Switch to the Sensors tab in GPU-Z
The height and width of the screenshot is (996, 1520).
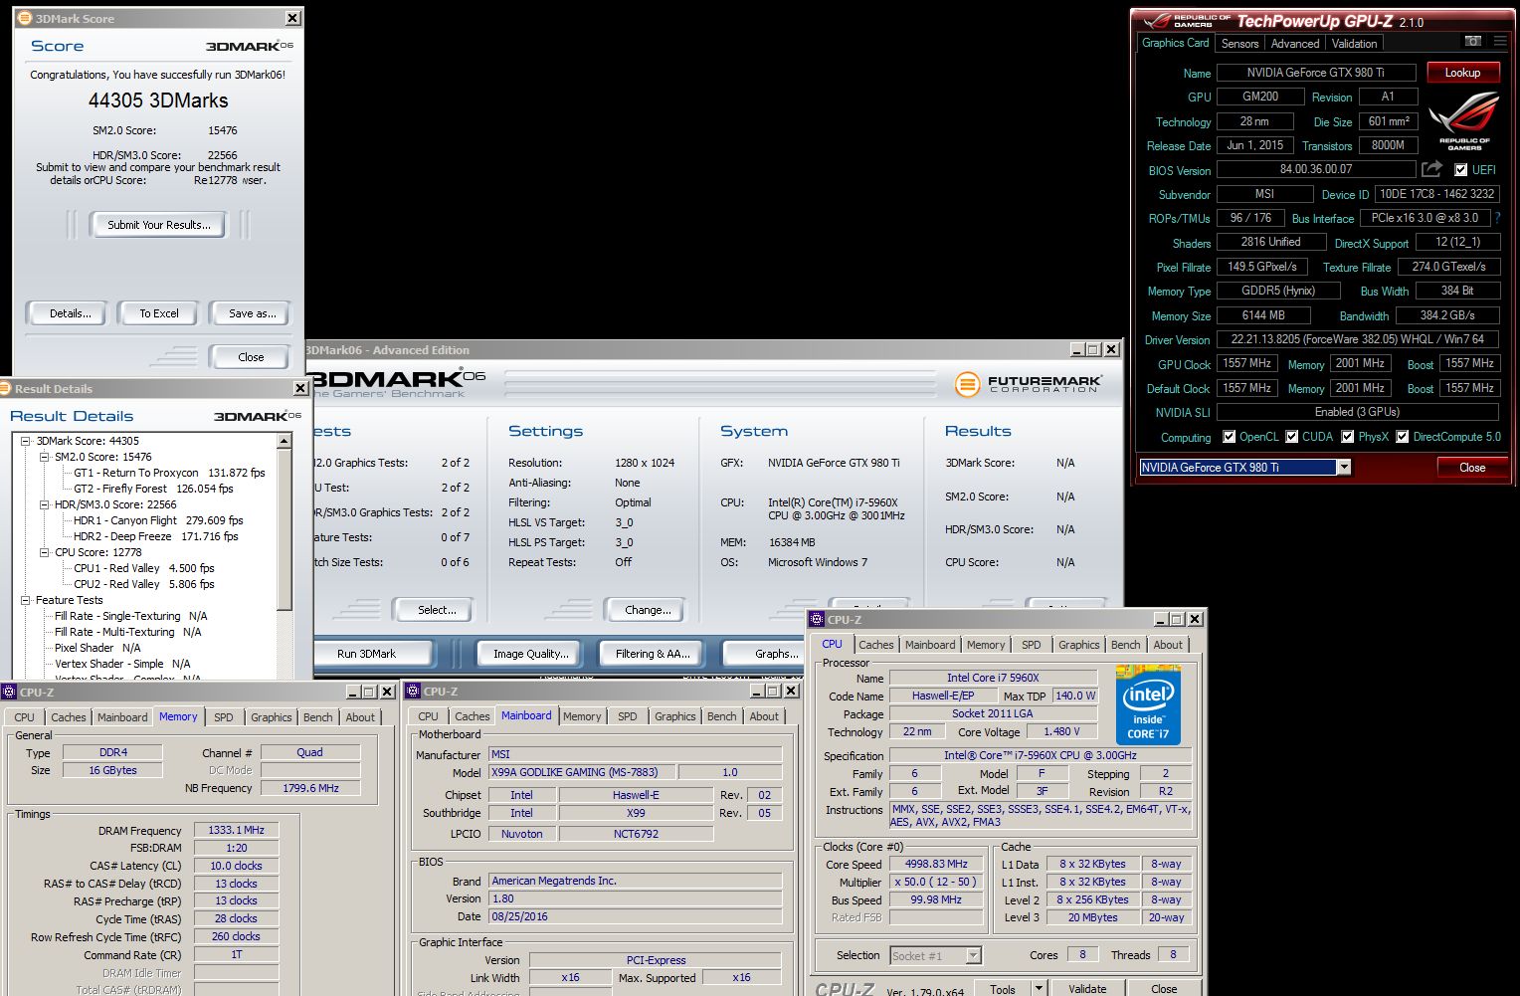click(1239, 44)
